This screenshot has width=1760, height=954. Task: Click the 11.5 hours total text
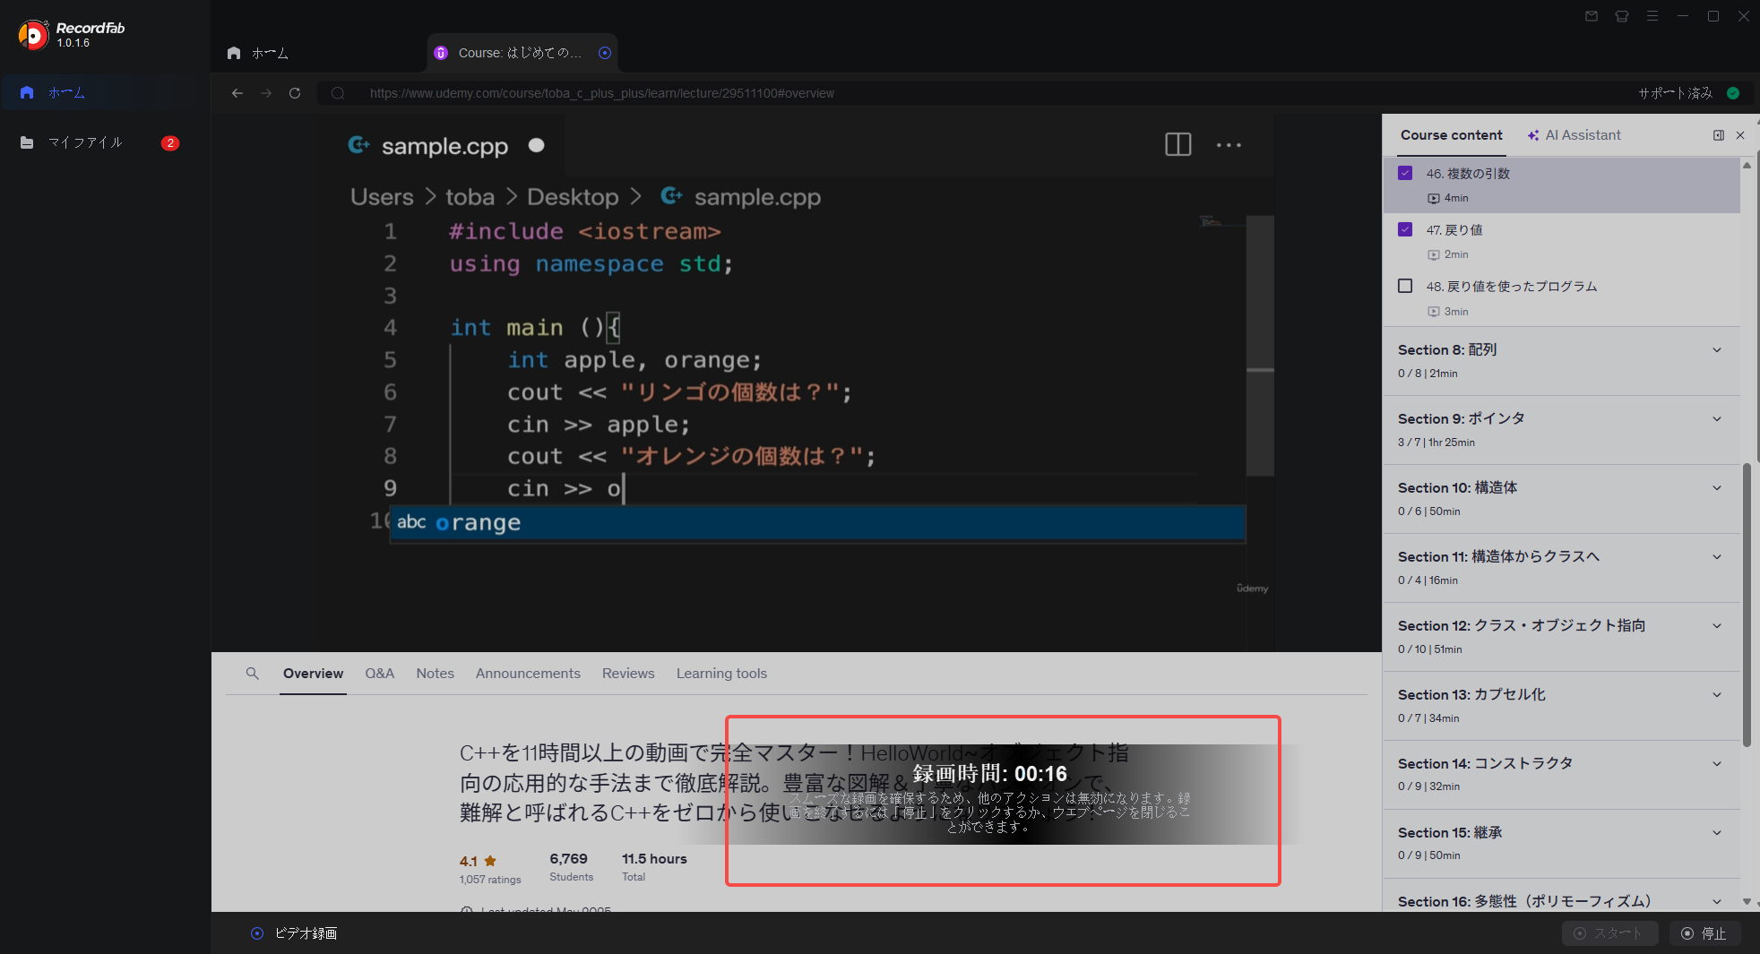point(654,866)
